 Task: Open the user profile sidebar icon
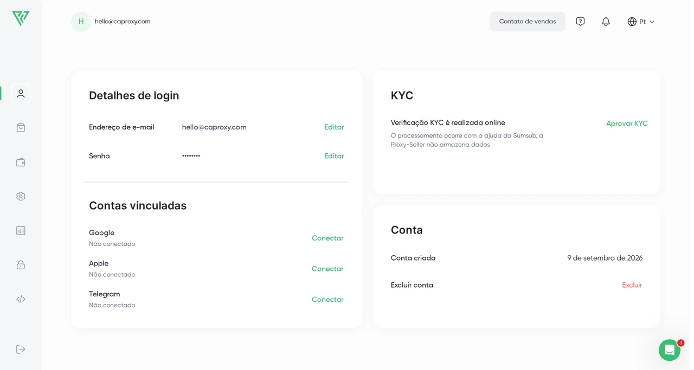pos(21,93)
